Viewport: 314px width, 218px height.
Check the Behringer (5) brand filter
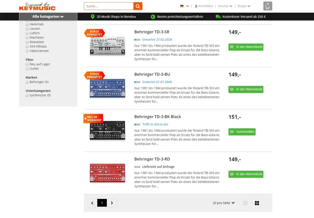[x=27, y=82]
